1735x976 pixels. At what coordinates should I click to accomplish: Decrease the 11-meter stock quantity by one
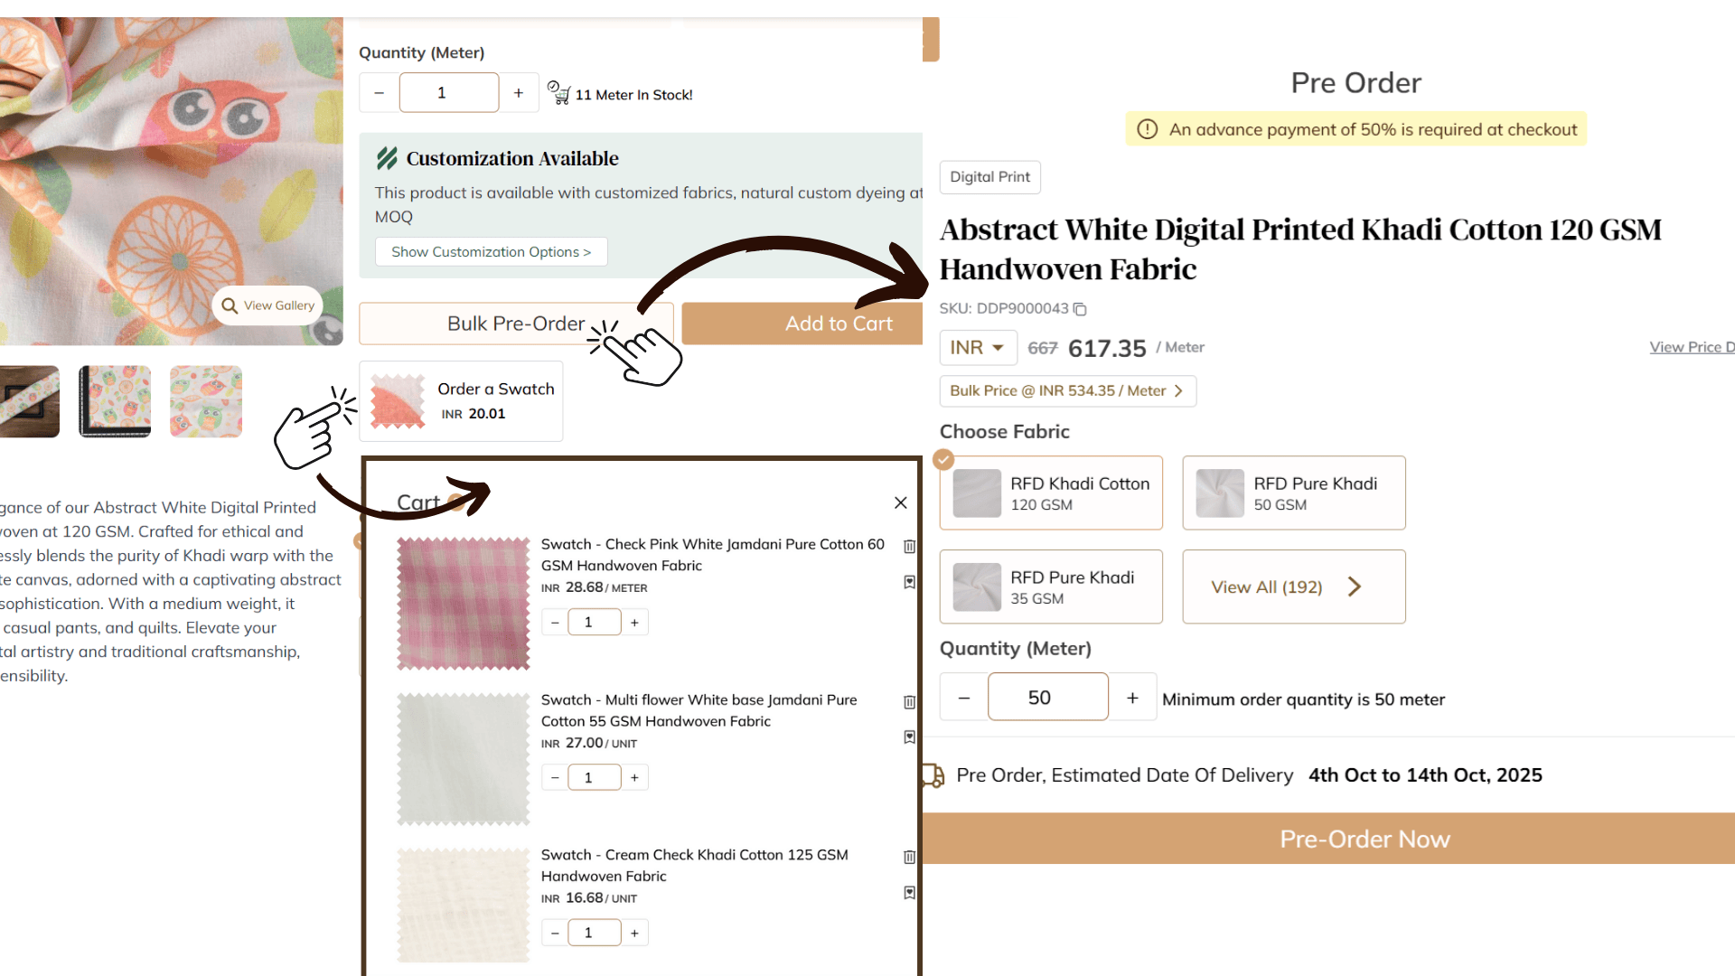tap(380, 93)
